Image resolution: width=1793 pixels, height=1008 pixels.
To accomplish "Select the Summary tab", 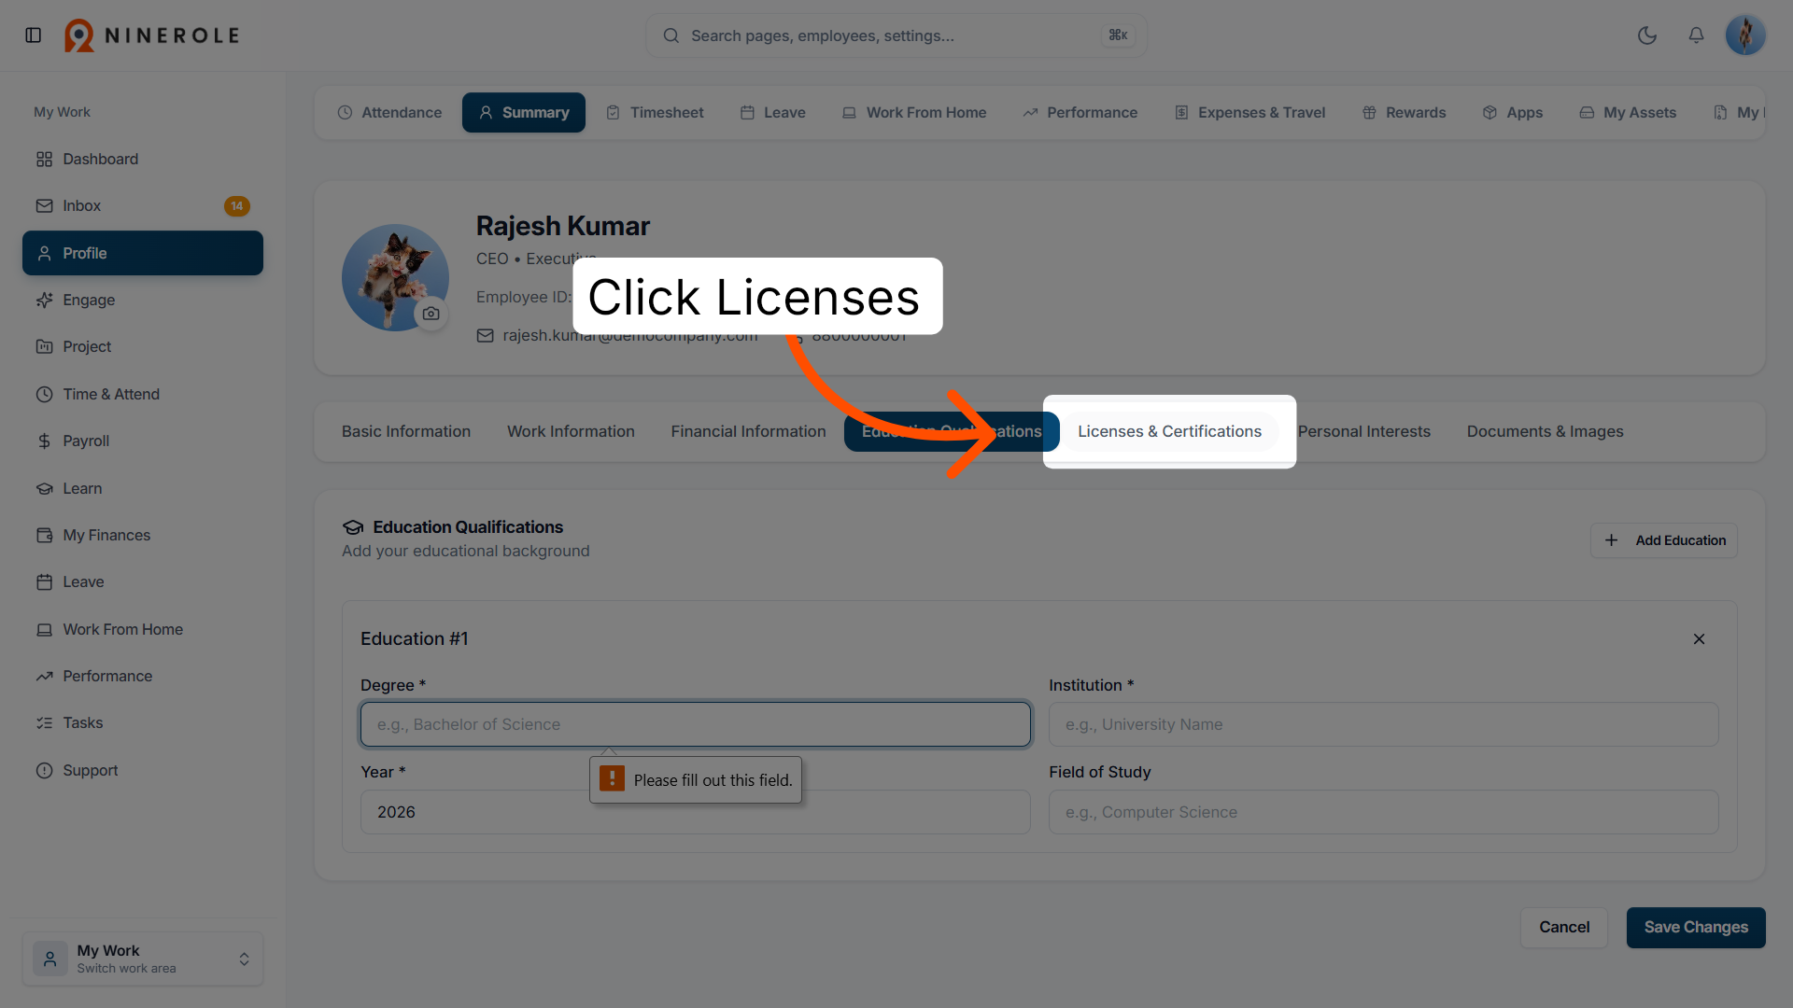I will (x=524, y=113).
